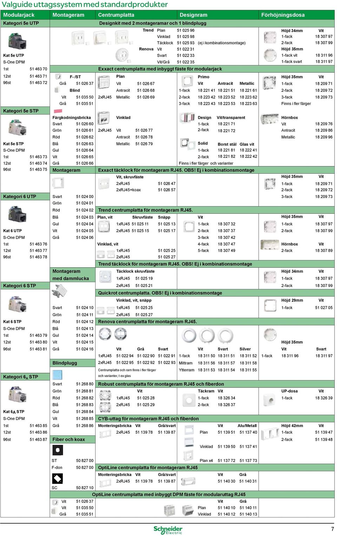Click Renova Ytterram Silver number 18 311 55
The image size is (337, 536).
248,370
